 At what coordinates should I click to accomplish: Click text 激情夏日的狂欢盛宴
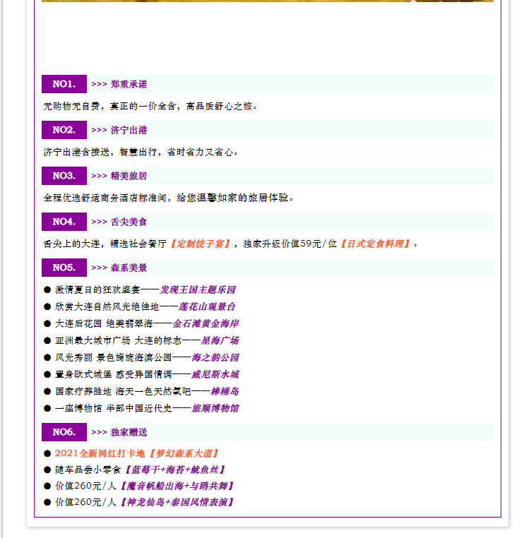pyautogui.click(x=98, y=290)
